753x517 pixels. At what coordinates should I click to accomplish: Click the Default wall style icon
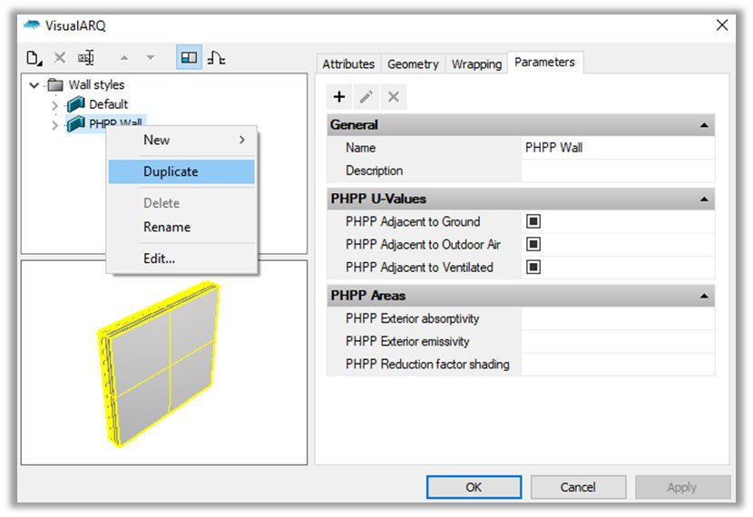point(76,103)
